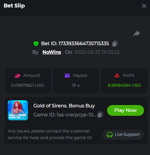Click the red Profit hand icon
Image resolution: width=150 pixels, height=155 pixels.
click(x=117, y=75)
